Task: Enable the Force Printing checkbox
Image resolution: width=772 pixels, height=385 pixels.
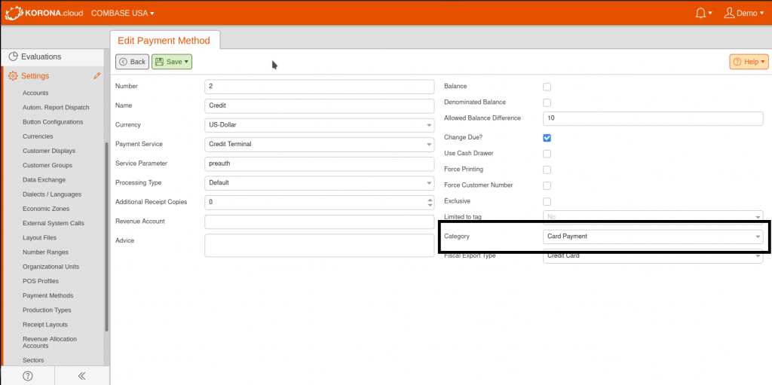Action: [x=547, y=170]
